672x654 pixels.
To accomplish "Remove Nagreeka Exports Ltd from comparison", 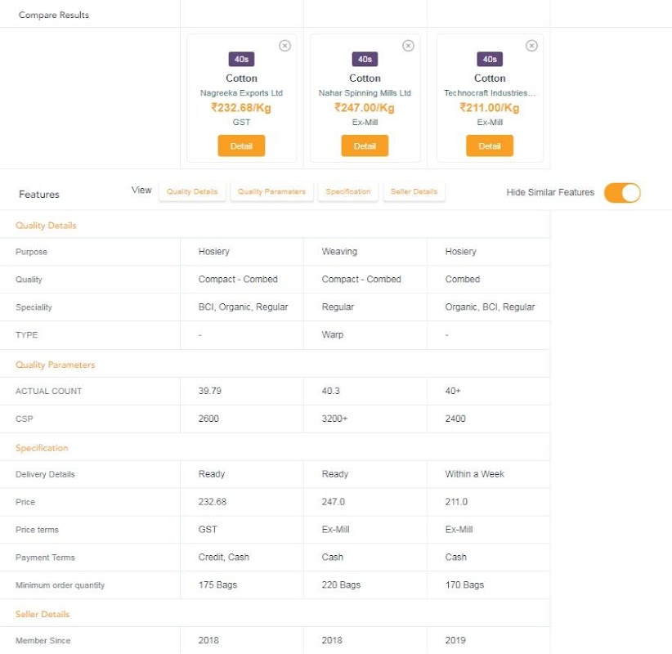I will pyautogui.click(x=284, y=46).
